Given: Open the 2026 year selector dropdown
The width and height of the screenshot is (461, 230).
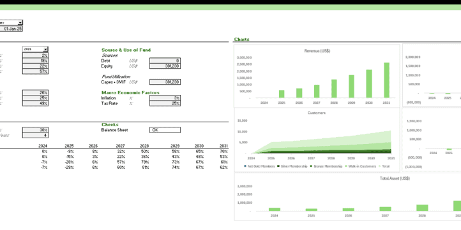Looking at the screenshot, I should click(45, 49).
